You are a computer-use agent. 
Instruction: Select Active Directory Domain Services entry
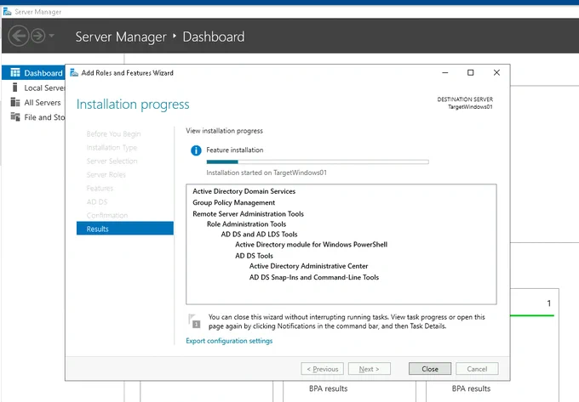coord(244,191)
